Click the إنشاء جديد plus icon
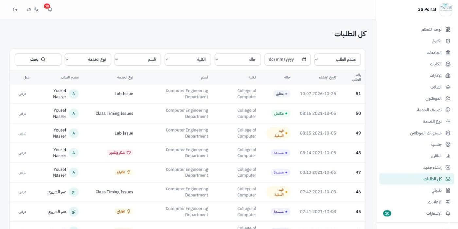This screenshot has width=458, height=229. coord(448,167)
